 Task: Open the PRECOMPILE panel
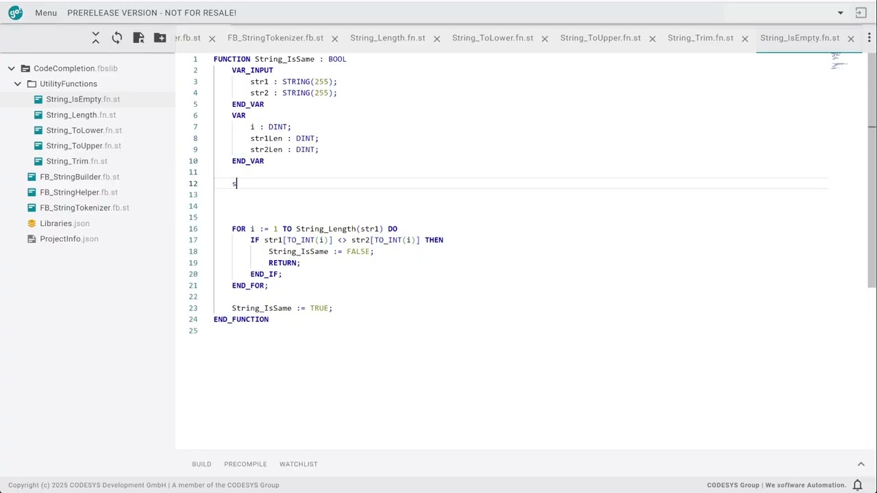coord(245,464)
